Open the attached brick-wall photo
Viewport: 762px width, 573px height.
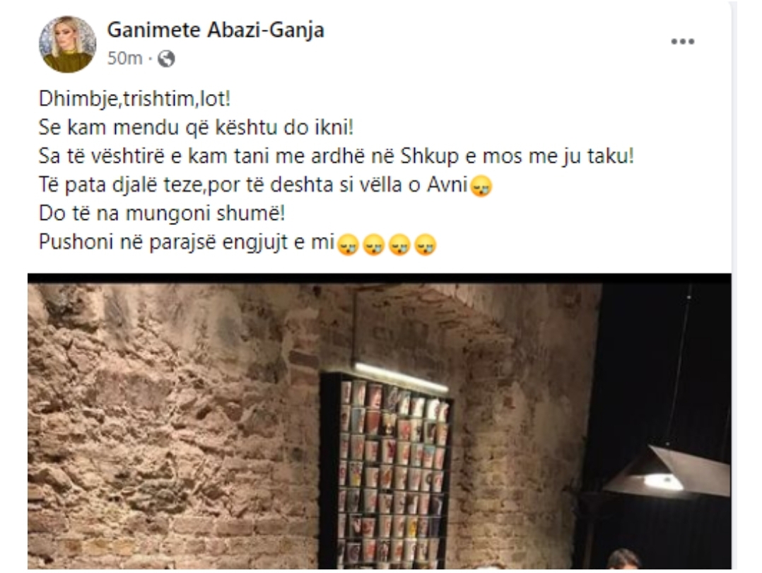pyautogui.click(x=379, y=421)
